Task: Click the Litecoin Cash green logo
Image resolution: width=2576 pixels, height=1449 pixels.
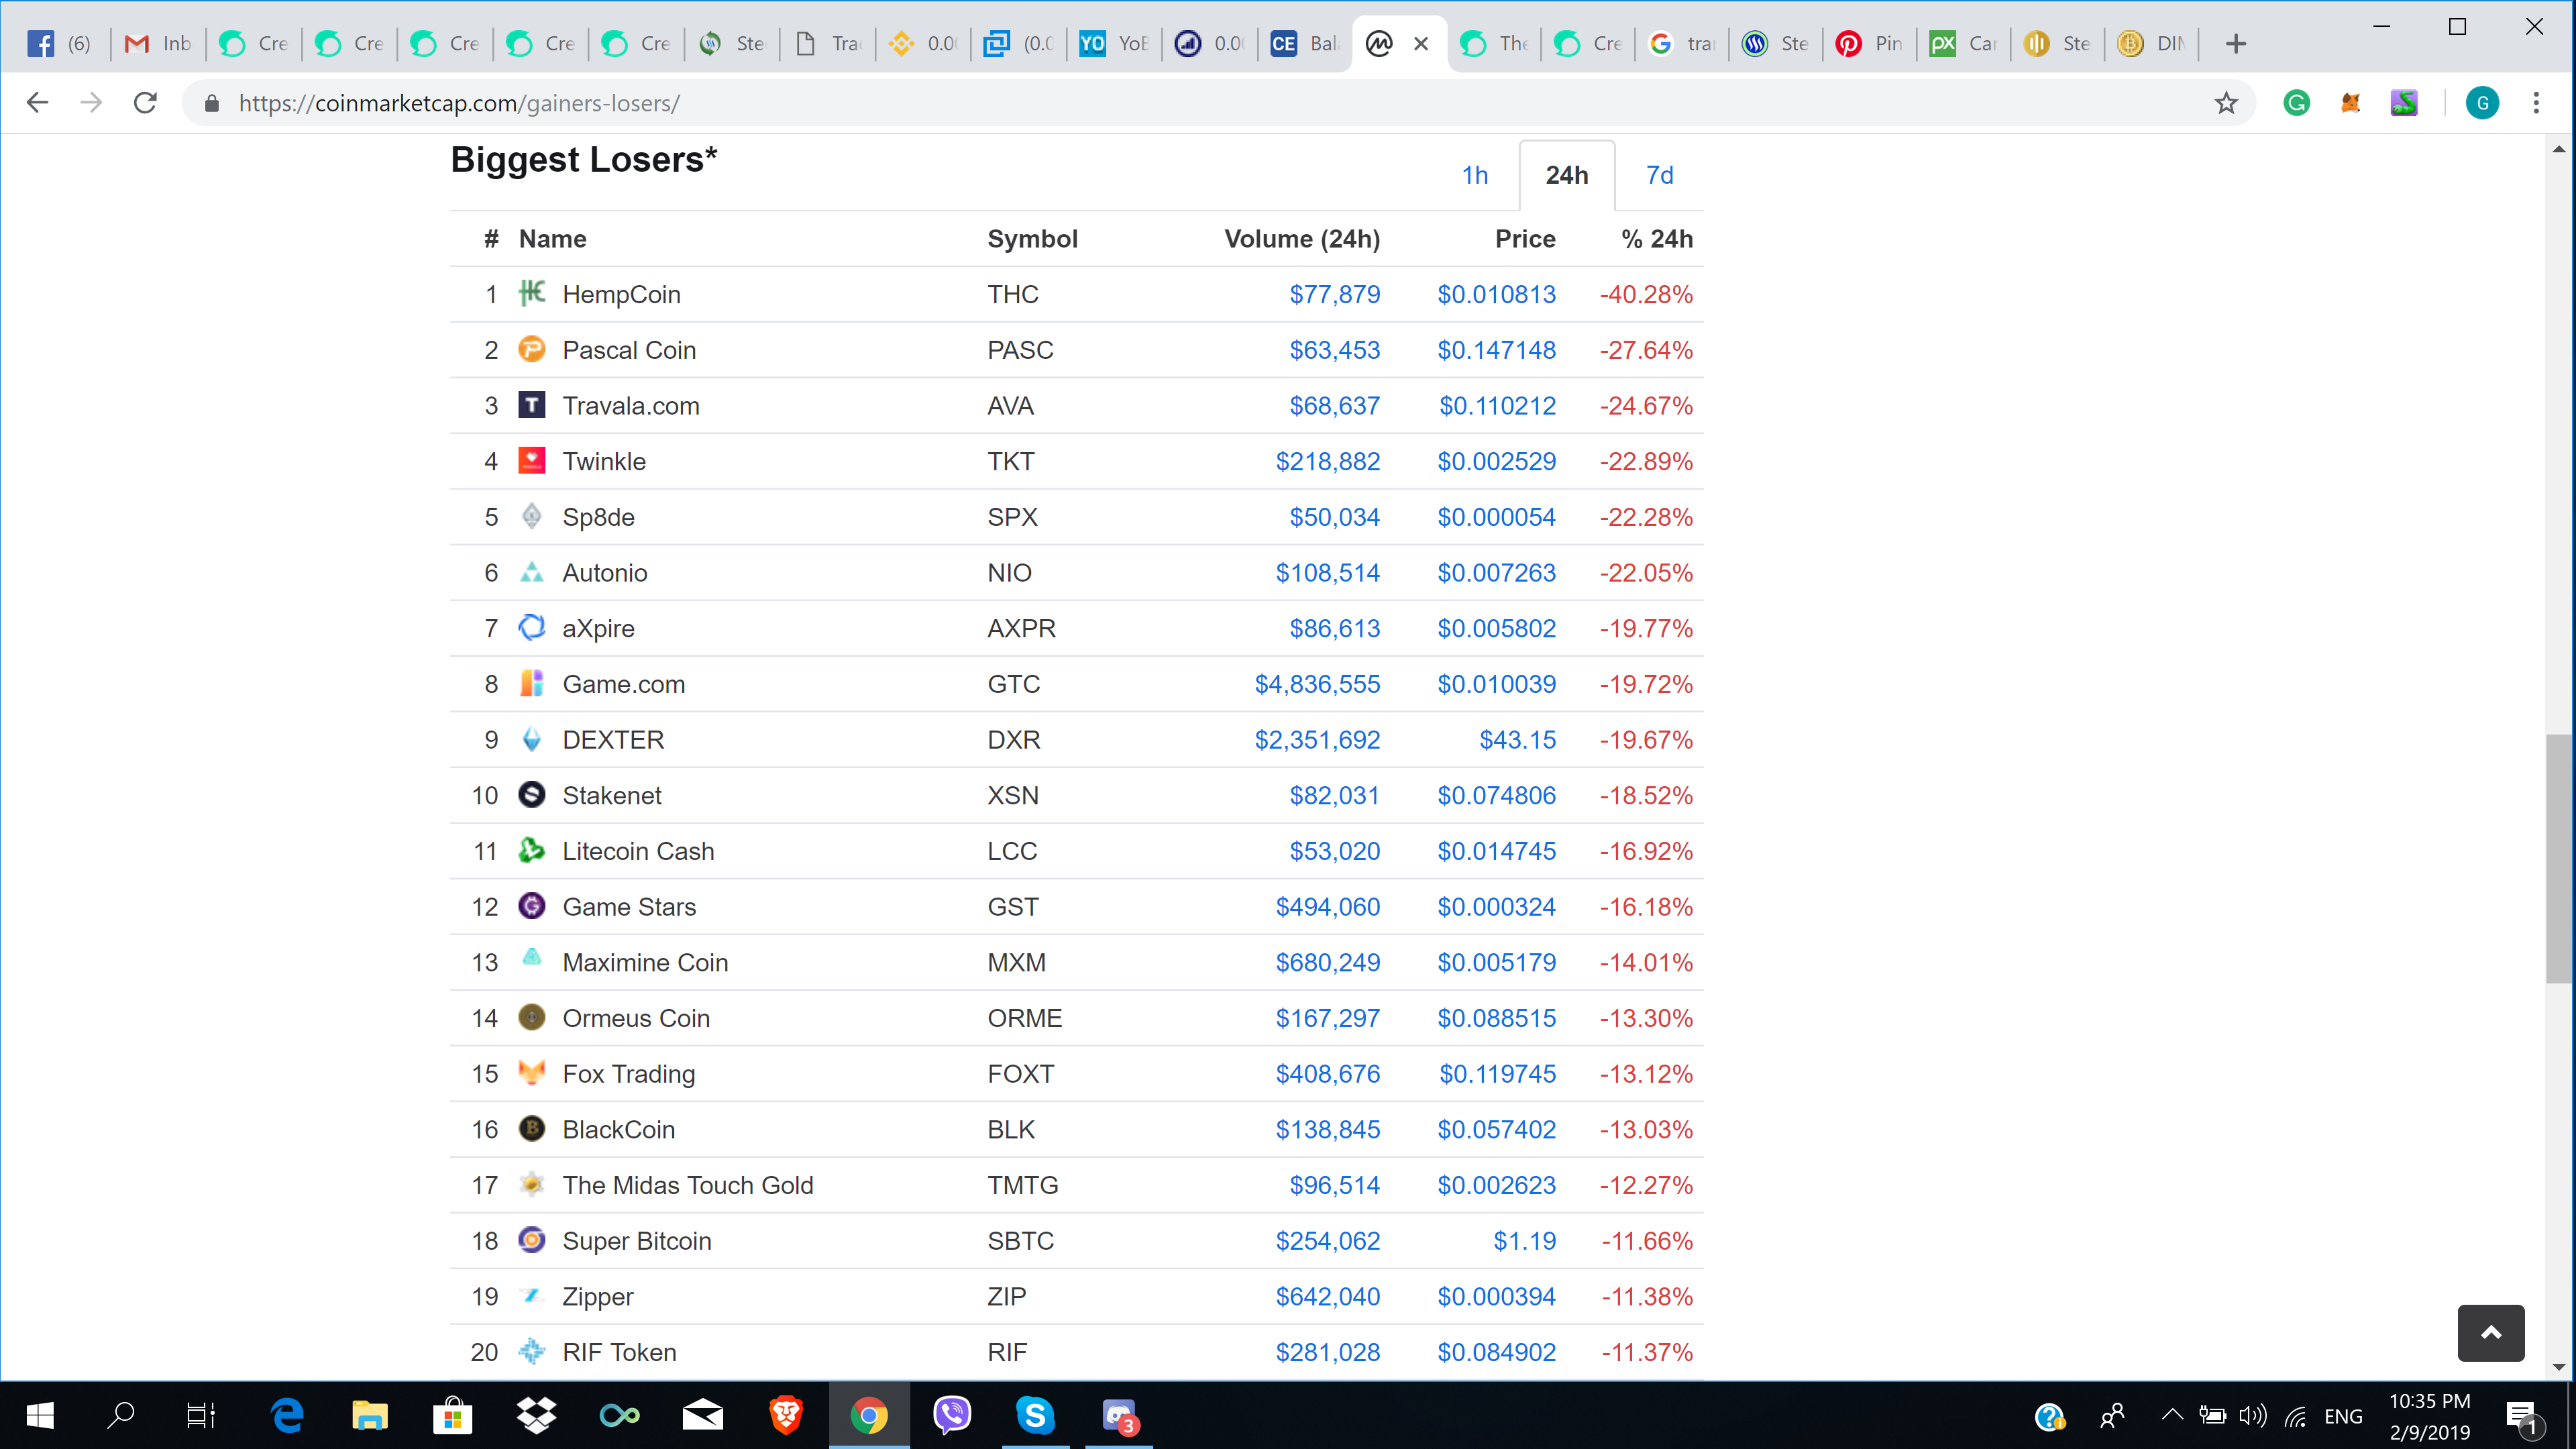Action: [x=532, y=850]
